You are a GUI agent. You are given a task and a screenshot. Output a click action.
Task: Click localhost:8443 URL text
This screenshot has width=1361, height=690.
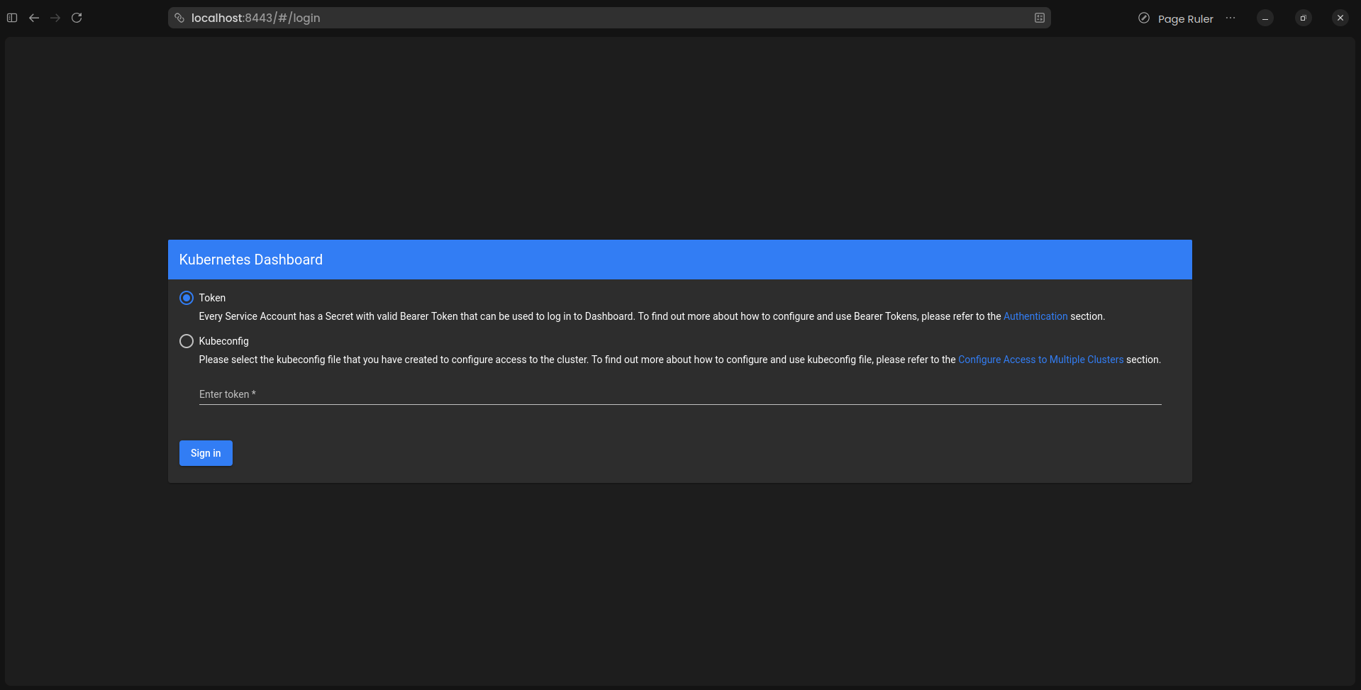tap(234, 18)
